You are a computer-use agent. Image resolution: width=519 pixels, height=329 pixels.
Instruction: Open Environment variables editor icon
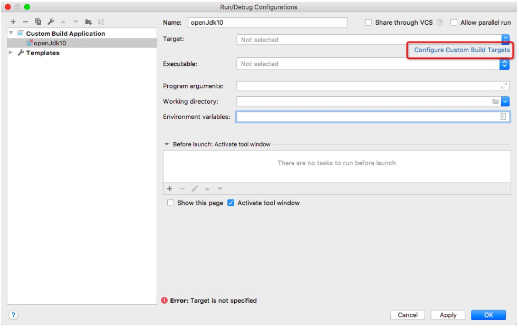(503, 117)
